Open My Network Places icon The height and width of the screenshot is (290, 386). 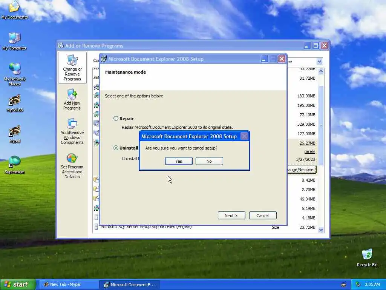pyautogui.click(x=14, y=74)
